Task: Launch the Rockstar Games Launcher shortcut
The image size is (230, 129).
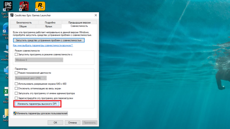Action: pos(40,6)
